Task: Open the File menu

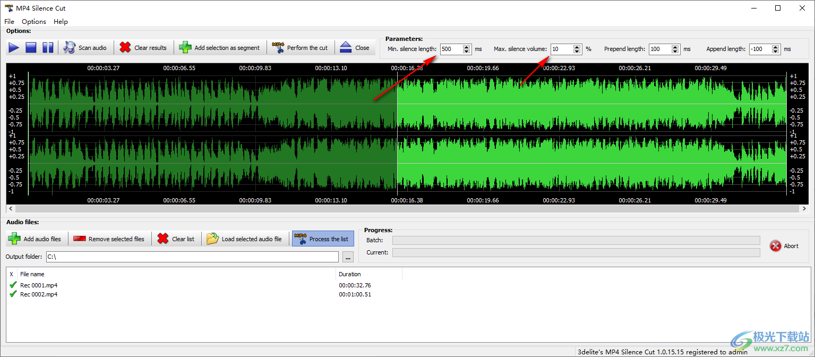Action: tap(9, 22)
